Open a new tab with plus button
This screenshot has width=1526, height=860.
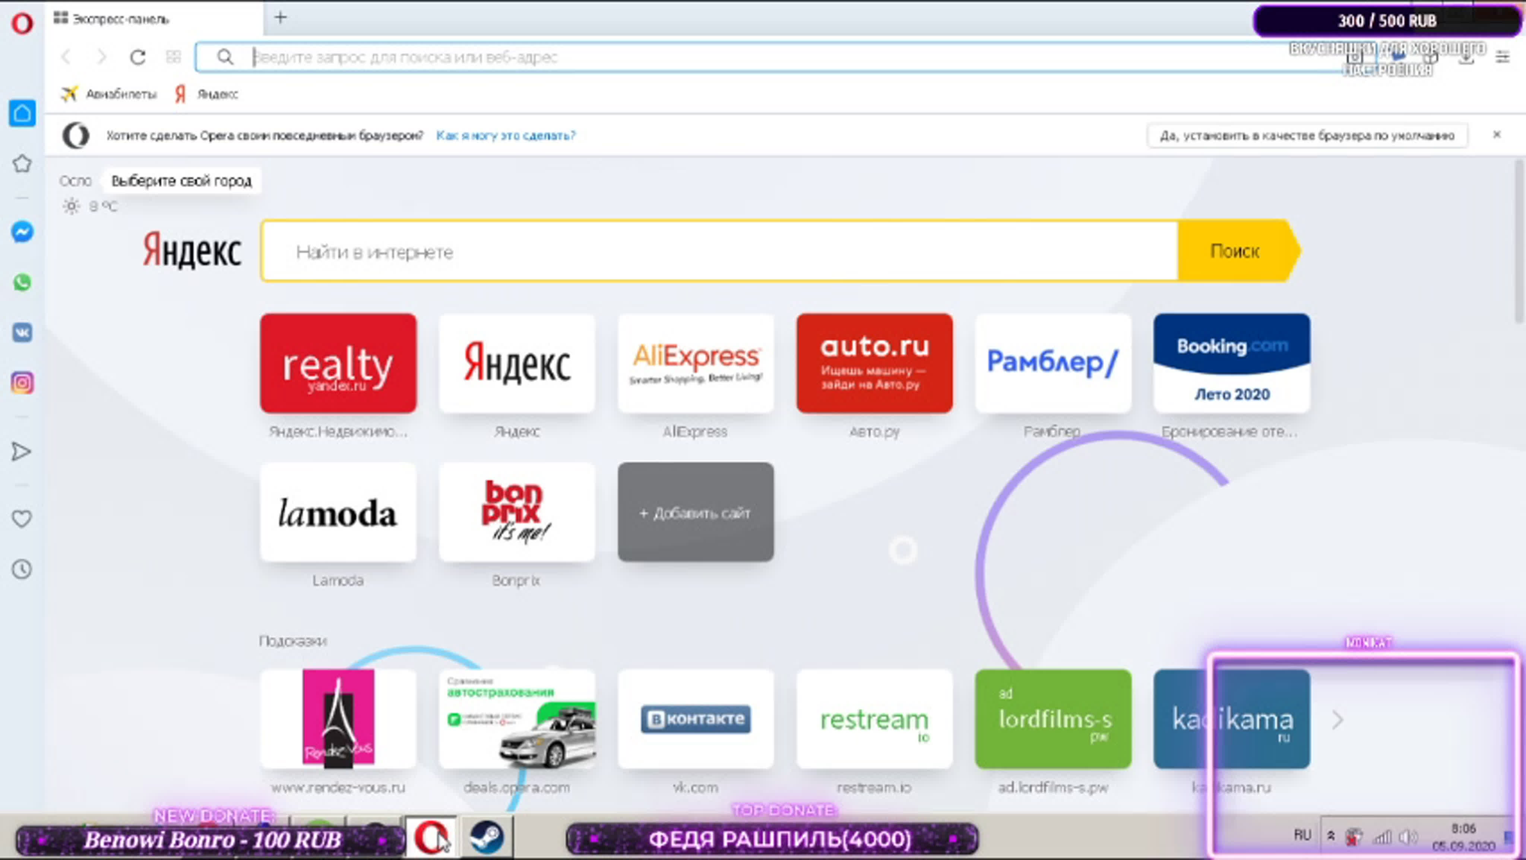pos(281,18)
